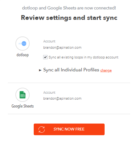Image resolution: width=138 pixels, height=144 pixels.
Task: Click the divider line above the sync button
Action: pyautogui.click(x=69, y=114)
